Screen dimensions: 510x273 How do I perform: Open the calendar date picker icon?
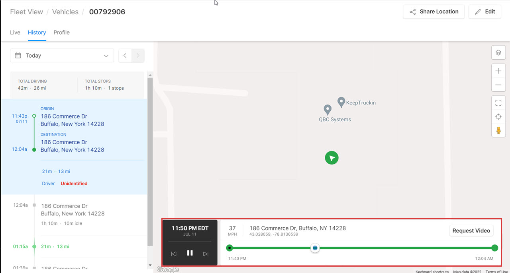click(x=18, y=55)
